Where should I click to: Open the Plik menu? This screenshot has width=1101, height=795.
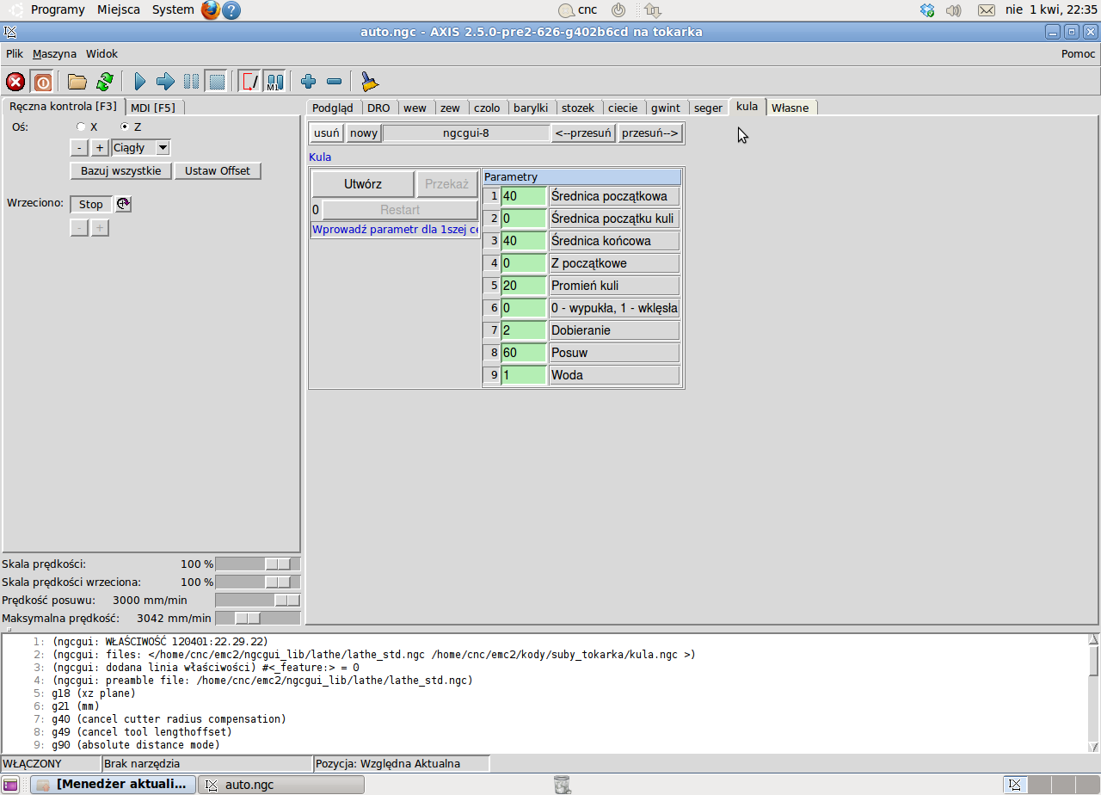15,53
